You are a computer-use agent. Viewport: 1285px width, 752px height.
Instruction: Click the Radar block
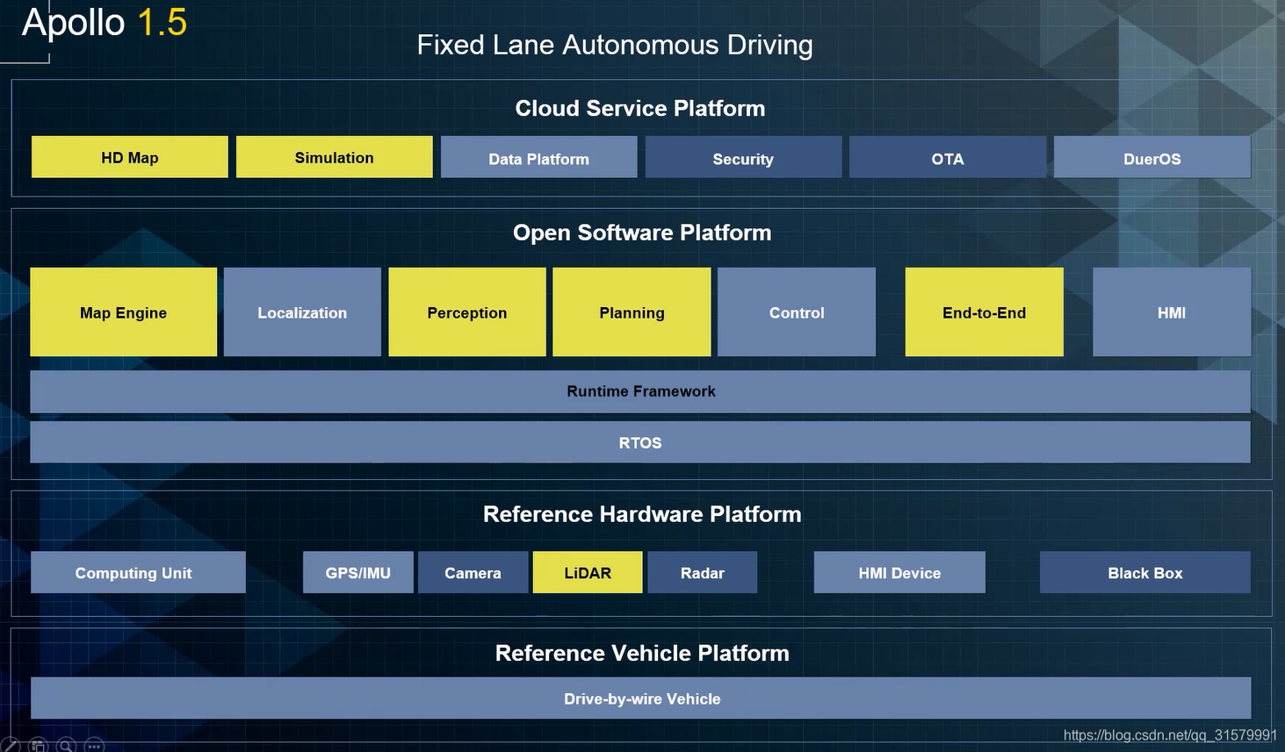pyautogui.click(x=703, y=572)
